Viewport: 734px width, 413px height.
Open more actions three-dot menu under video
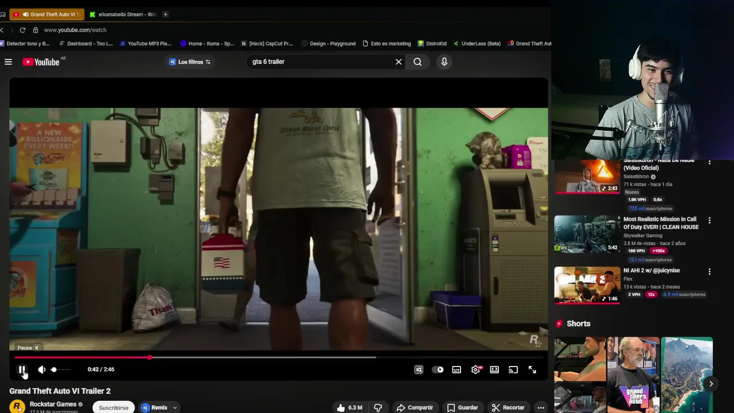(x=541, y=407)
